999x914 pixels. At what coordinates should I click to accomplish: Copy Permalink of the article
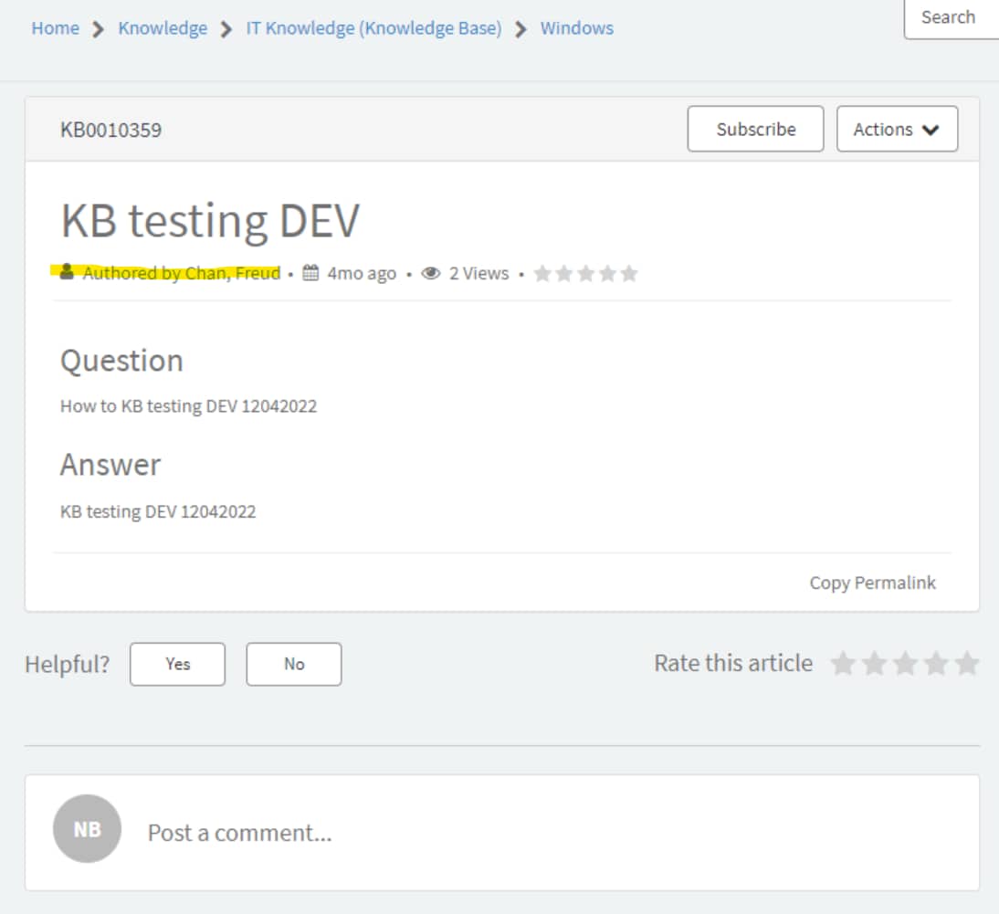coord(872,583)
